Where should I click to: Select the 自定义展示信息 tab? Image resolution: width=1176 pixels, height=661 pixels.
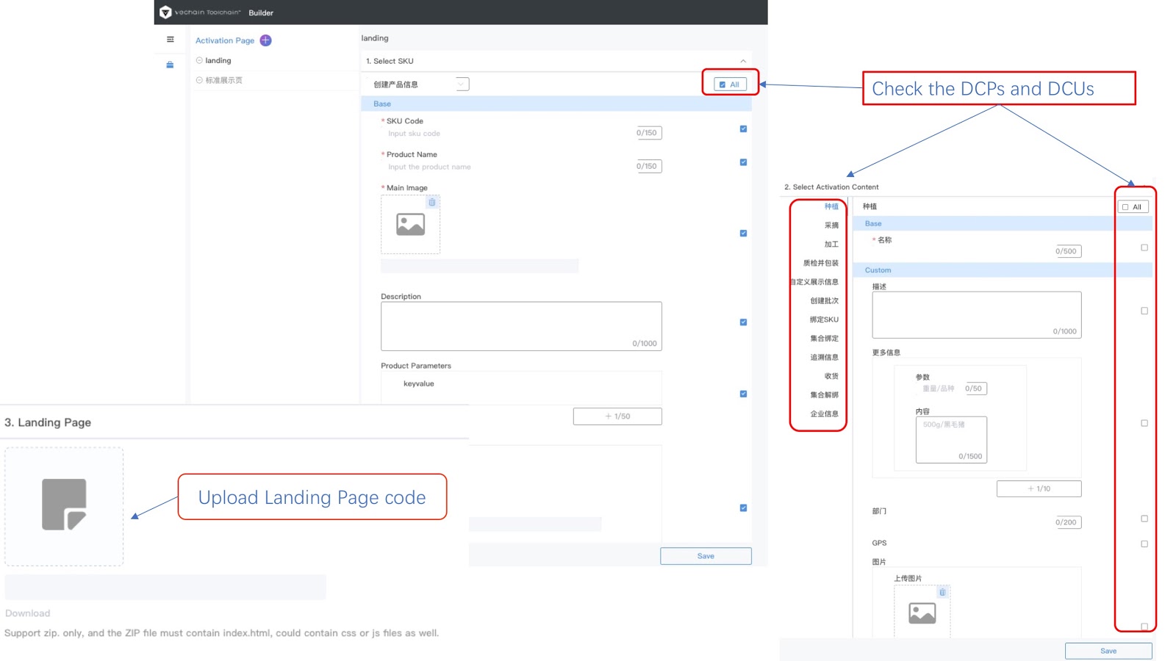click(814, 282)
